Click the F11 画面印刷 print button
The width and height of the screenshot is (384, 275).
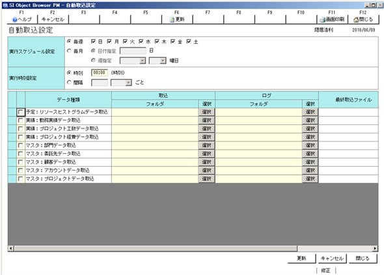[x=332, y=20]
